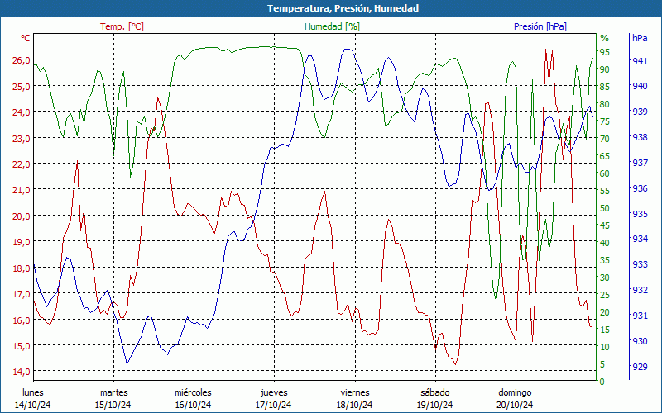662x413 pixels.
Task: Click the 25 humidity axis value
Action: pos(605,295)
